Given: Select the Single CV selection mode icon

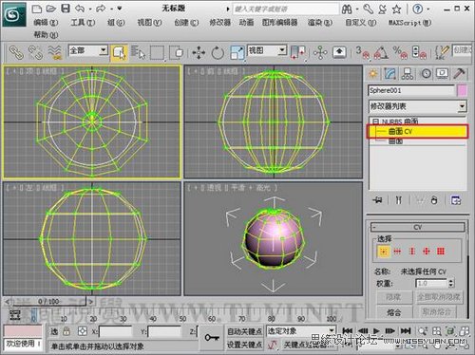Looking at the screenshot, I should pos(384,252).
